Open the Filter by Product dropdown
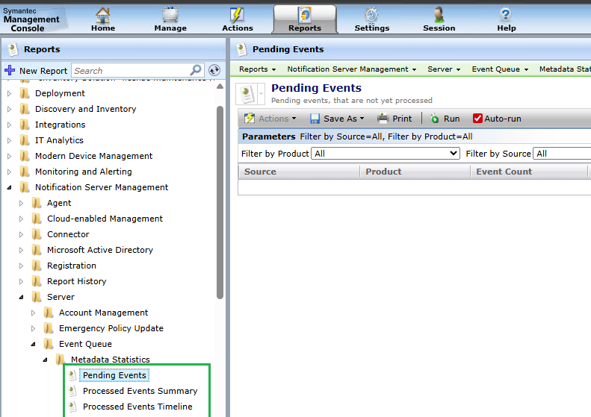 pos(386,153)
